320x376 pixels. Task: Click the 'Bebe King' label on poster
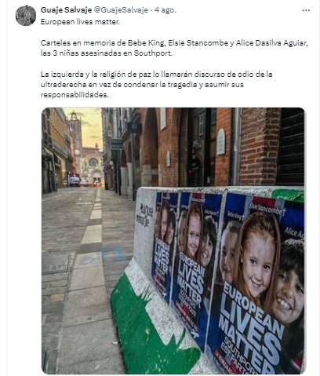(235, 216)
